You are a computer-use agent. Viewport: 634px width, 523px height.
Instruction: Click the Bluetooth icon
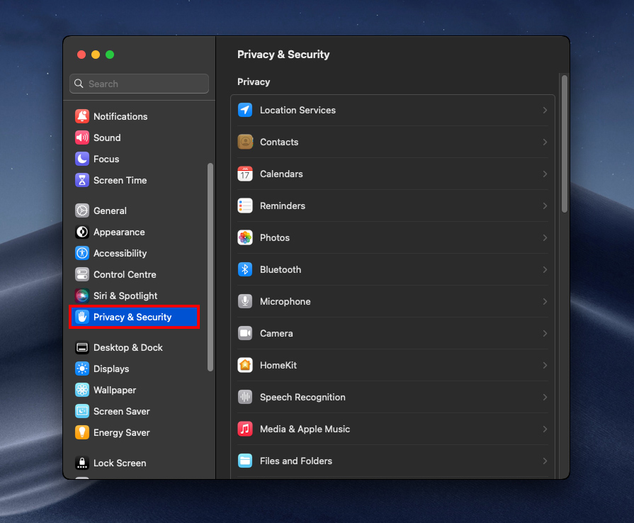[245, 269]
